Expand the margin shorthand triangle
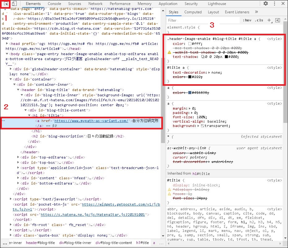 point(190,108)
